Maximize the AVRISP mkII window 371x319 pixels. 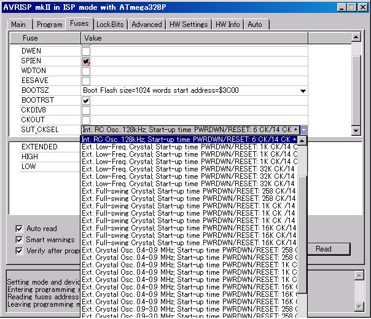(x=352, y=7)
